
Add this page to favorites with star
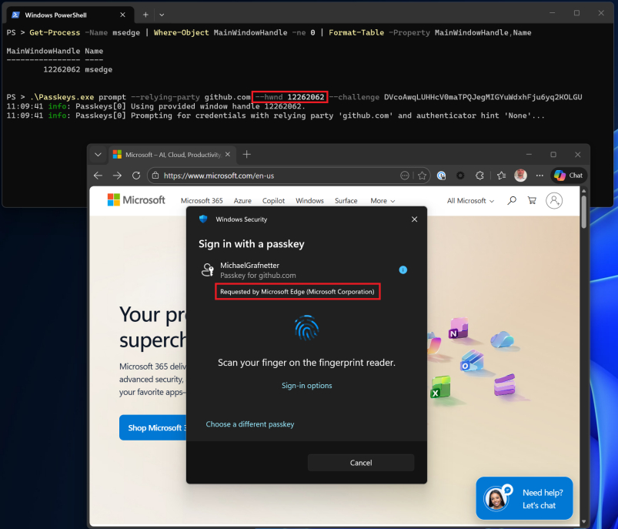(x=422, y=176)
